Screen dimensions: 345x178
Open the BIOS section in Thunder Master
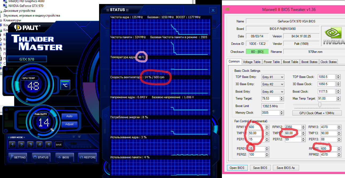coord(64,157)
